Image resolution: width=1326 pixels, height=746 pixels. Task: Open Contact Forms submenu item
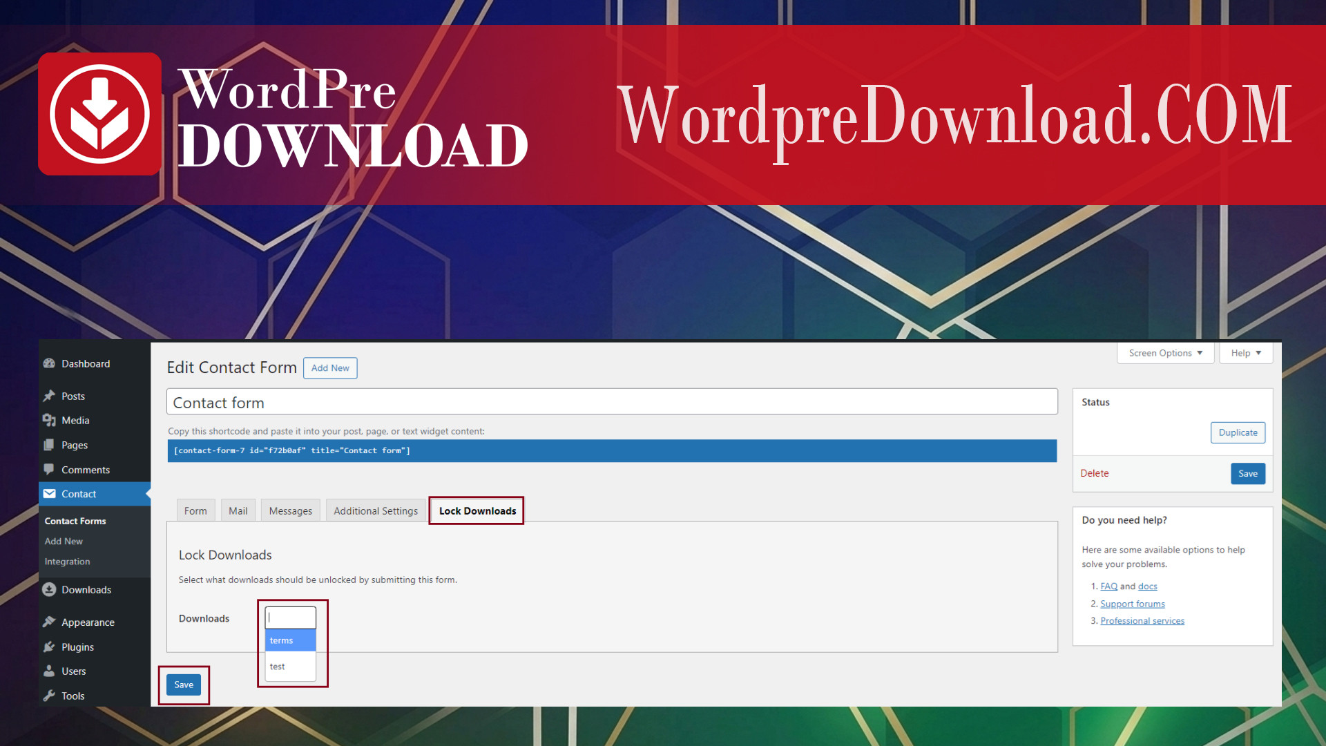pos(75,521)
